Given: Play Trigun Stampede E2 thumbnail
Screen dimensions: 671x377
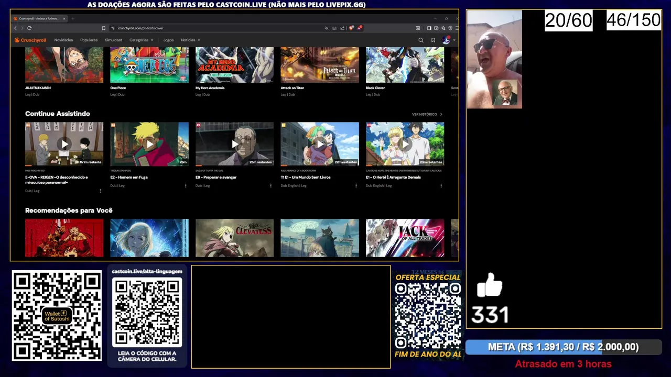Looking at the screenshot, I should click(x=149, y=144).
